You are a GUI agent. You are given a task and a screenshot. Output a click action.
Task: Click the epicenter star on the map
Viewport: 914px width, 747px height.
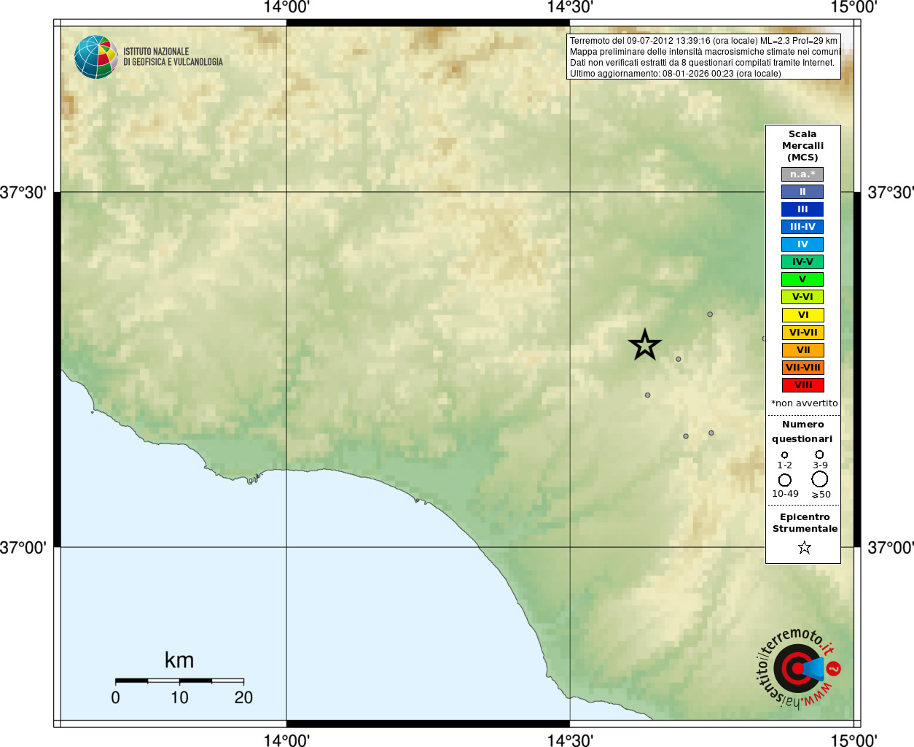(645, 345)
